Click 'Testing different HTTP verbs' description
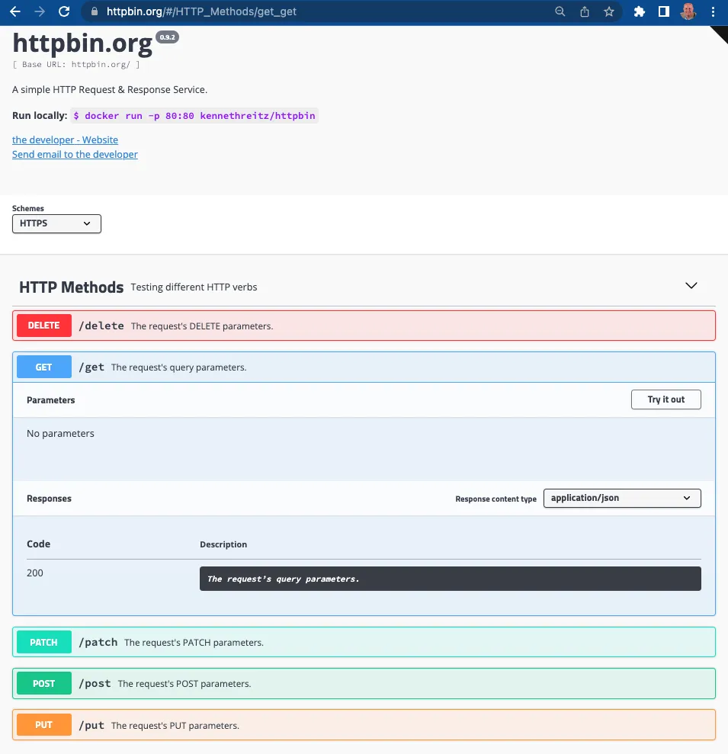Screen dimensions: 728x754 pyautogui.click(x=194, y=287)
